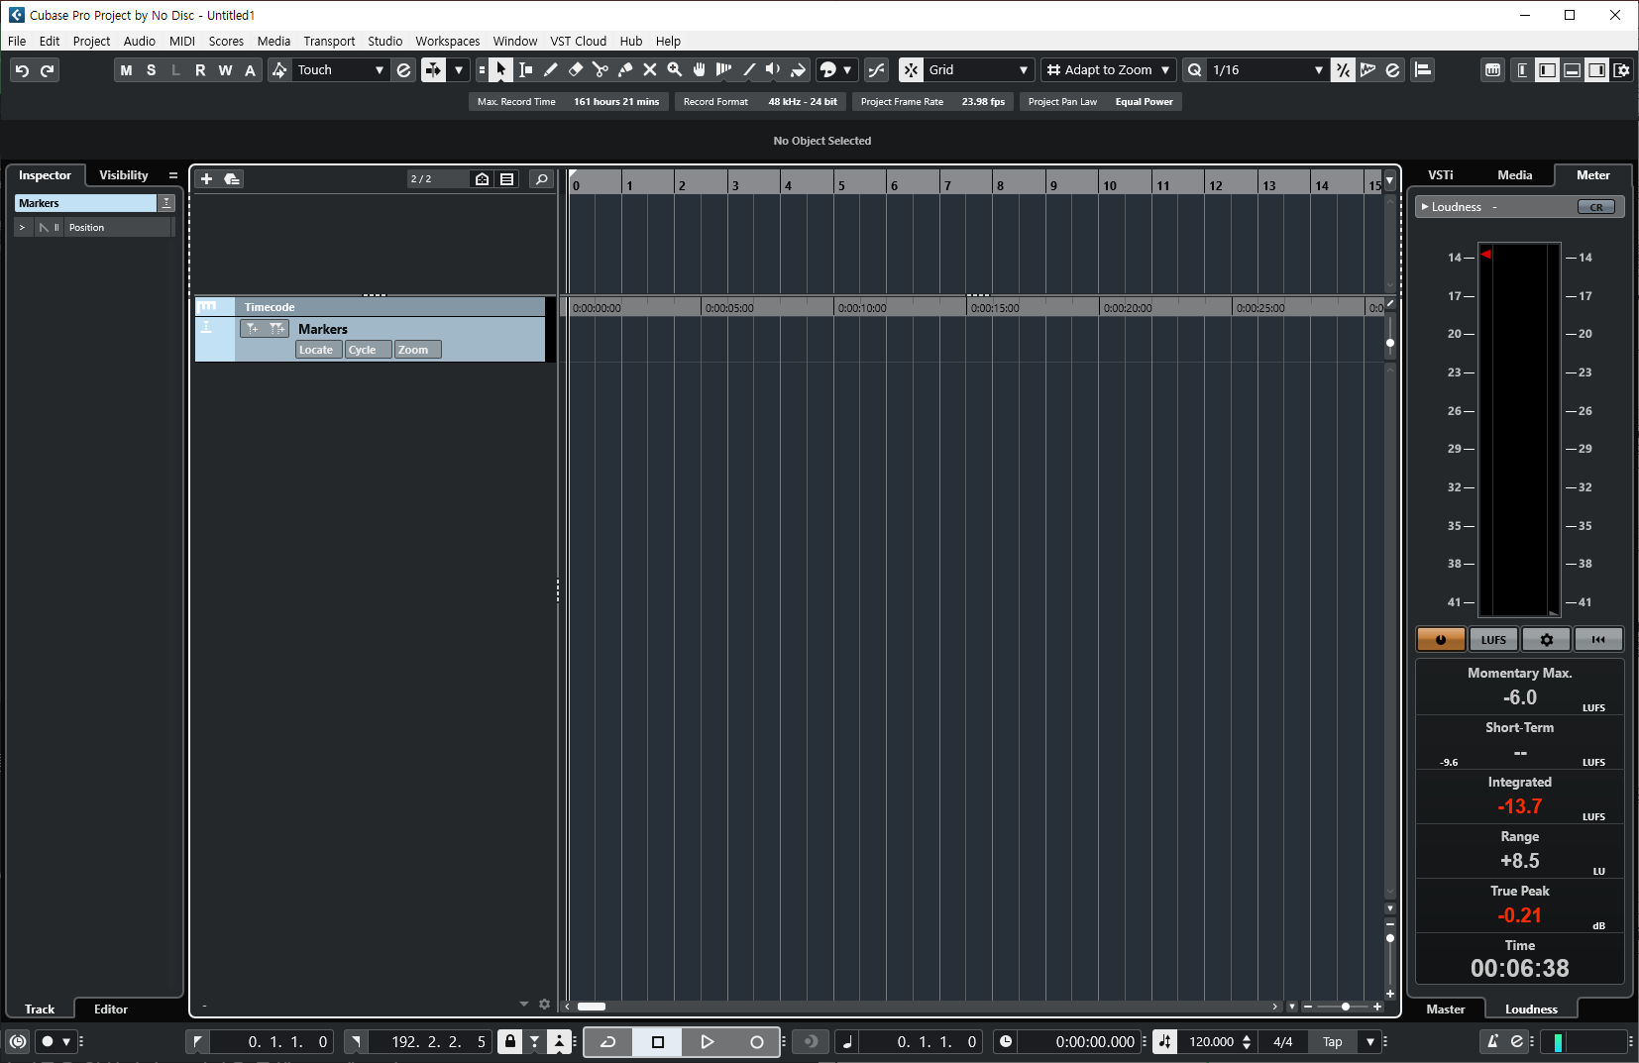Select the Range Selection tool
The width and height of the screenshot is (1639, 1063).
click(x=526, y=70)
